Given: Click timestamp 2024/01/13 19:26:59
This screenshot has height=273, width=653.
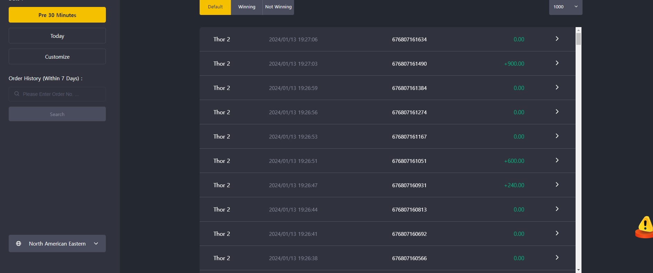Looking at the screenshot, I should click(293, 88).
